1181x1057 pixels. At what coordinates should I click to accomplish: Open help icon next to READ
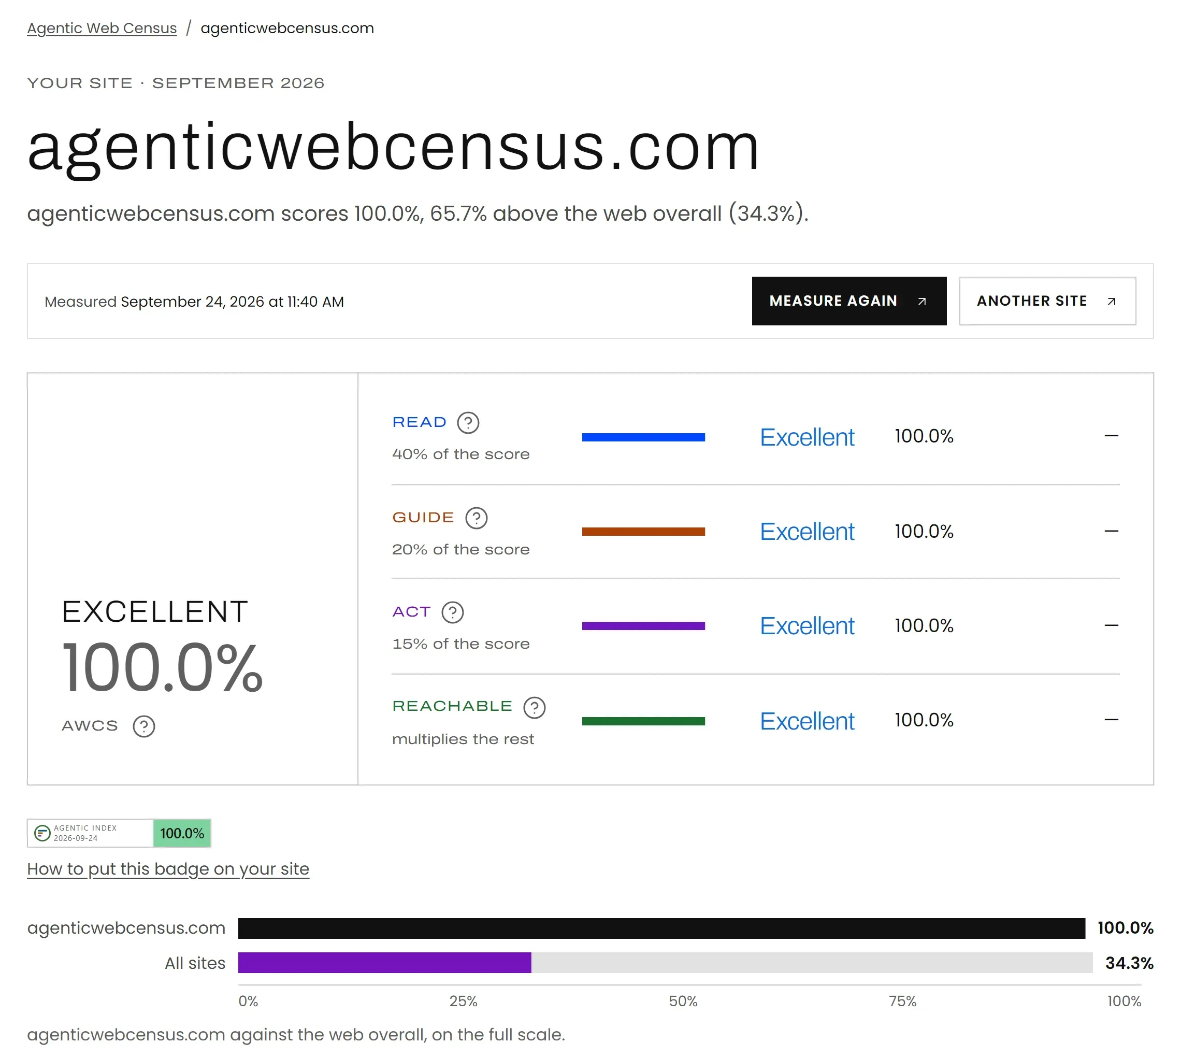pos(468,423)
